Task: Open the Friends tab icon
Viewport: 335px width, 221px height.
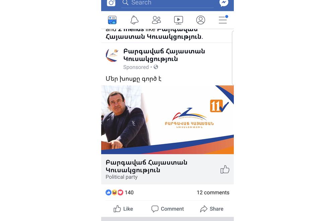Action: pos(156,20)
